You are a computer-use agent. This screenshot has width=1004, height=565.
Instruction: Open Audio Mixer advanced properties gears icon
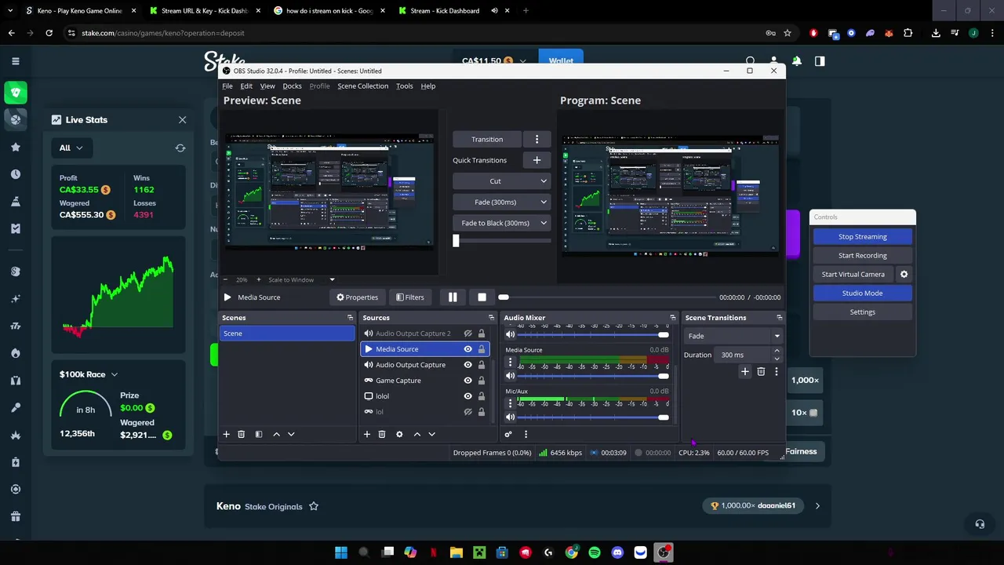(508, 434)
